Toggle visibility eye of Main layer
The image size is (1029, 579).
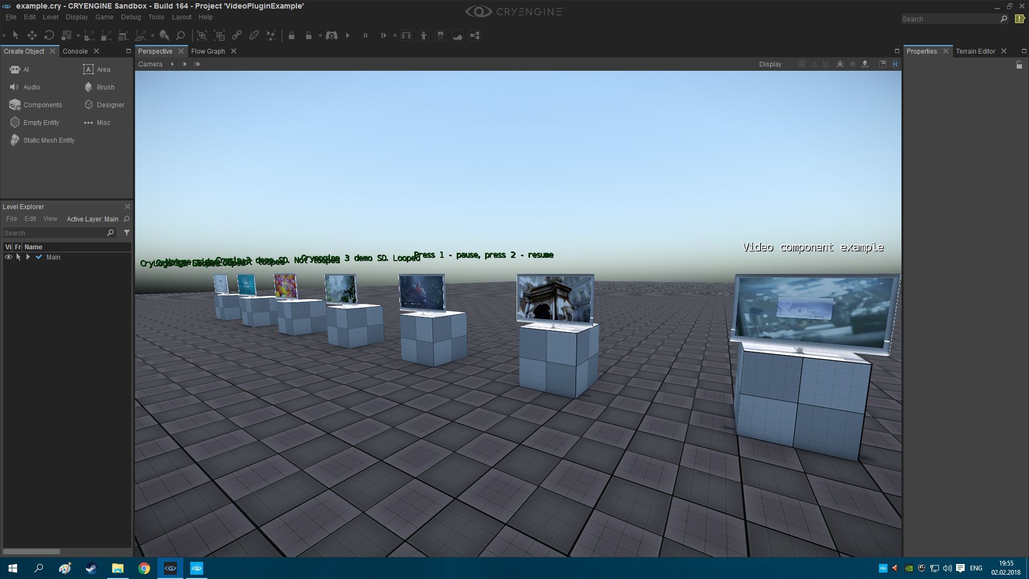(8, 257)
